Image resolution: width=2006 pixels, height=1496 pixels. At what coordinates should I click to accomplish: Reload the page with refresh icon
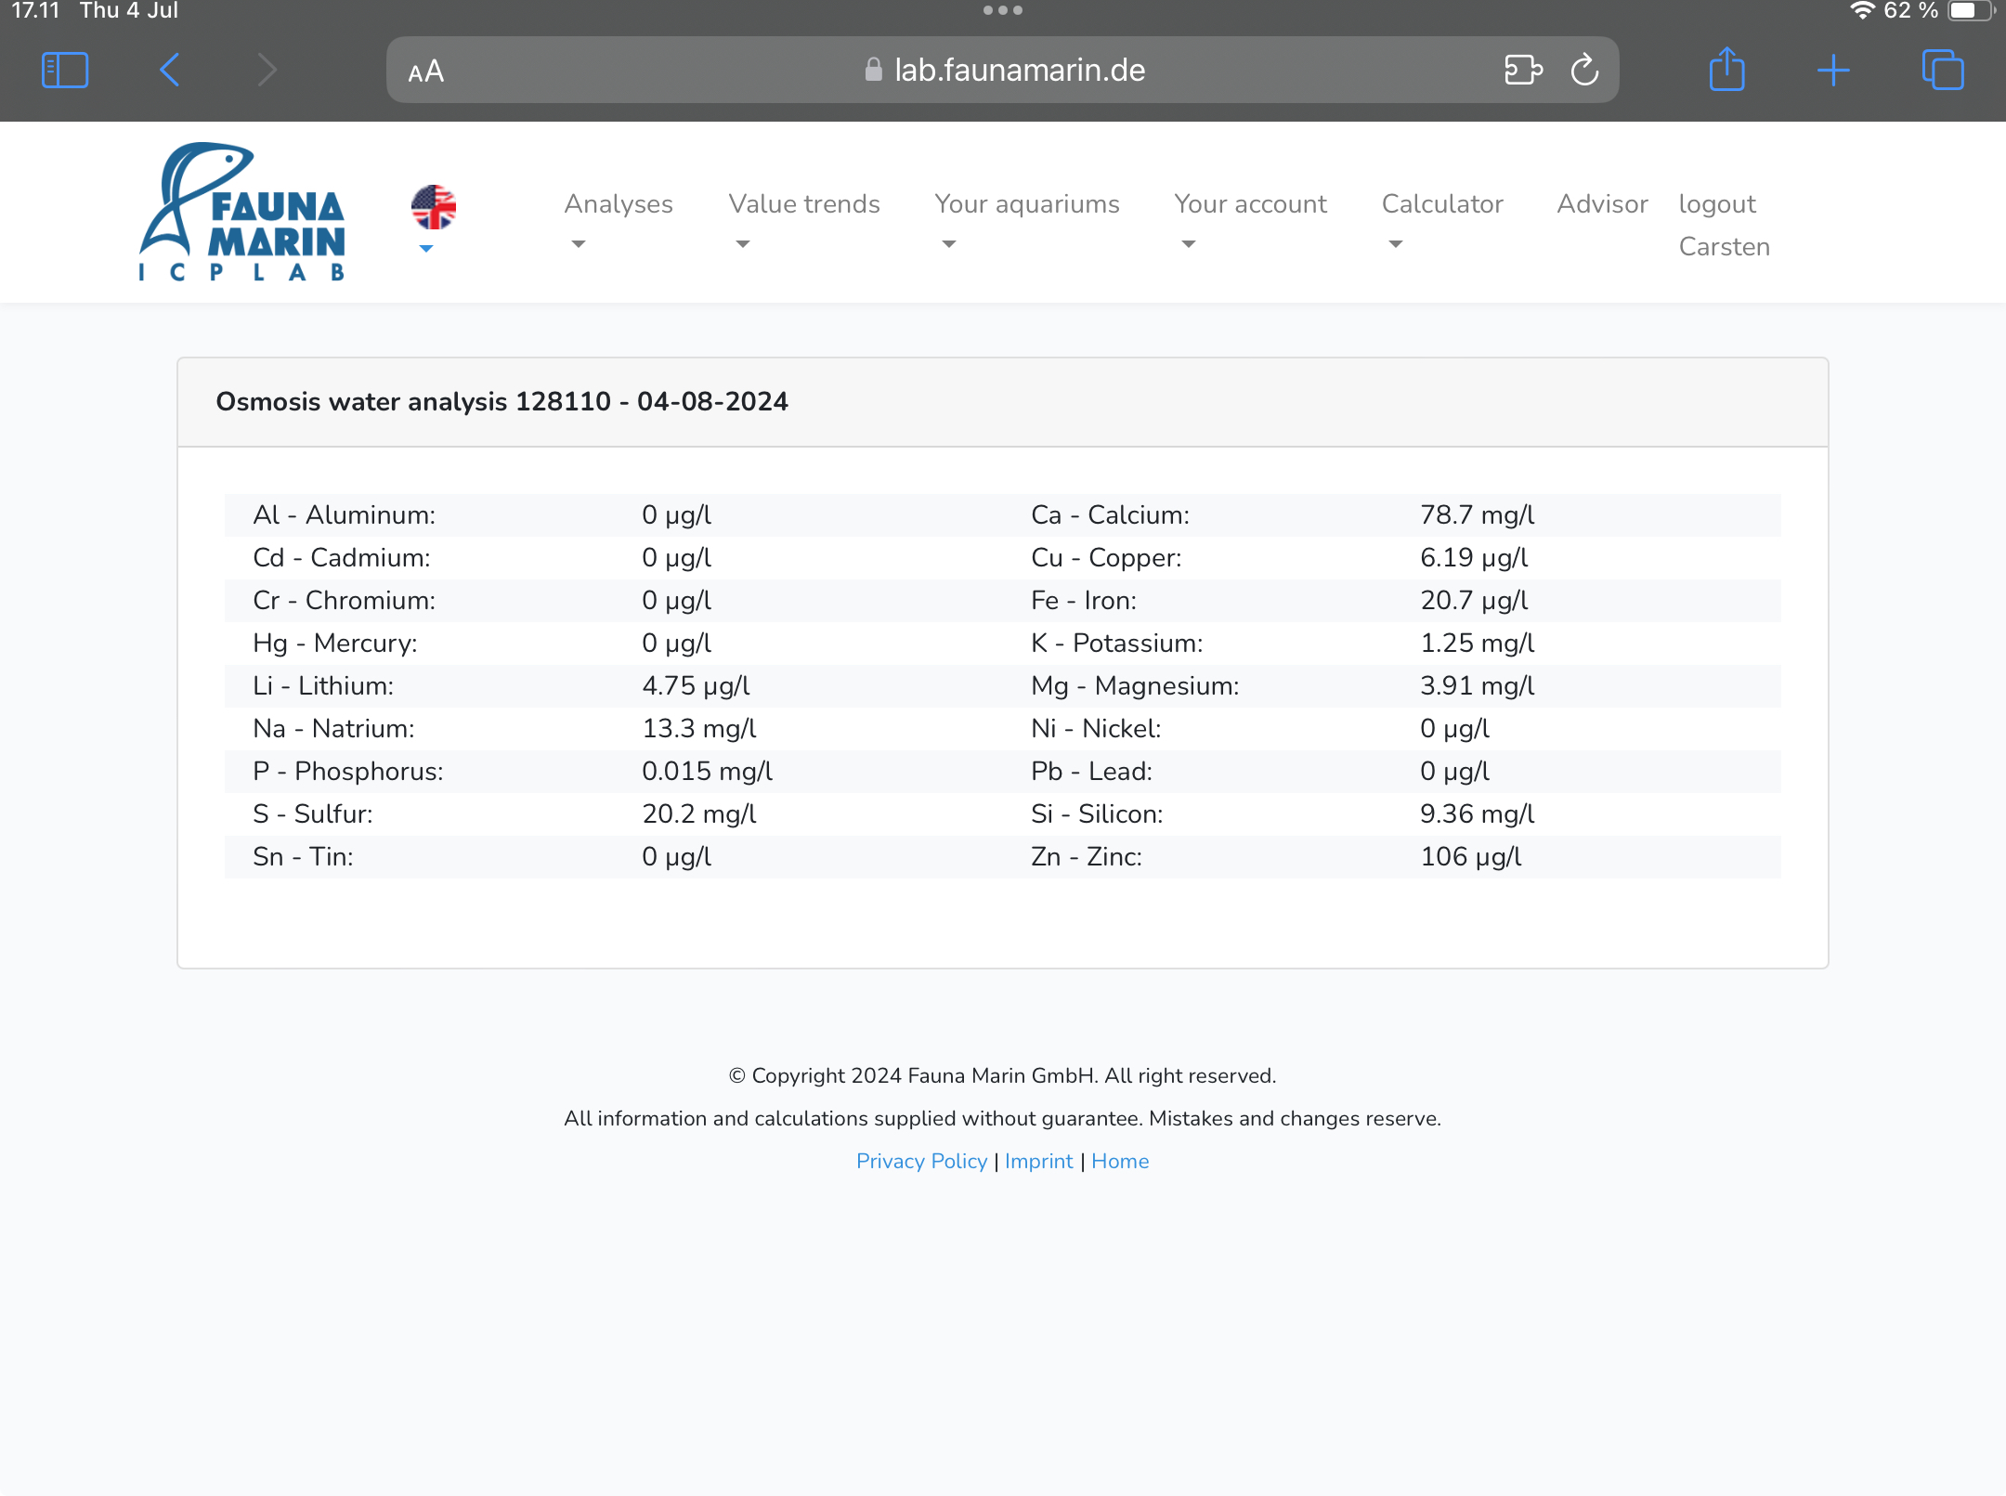click(1584, 71)
